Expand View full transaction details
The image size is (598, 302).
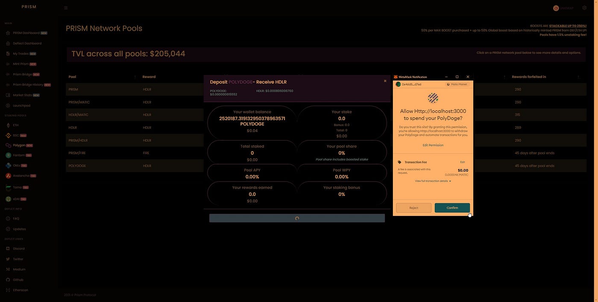point(433,181)
